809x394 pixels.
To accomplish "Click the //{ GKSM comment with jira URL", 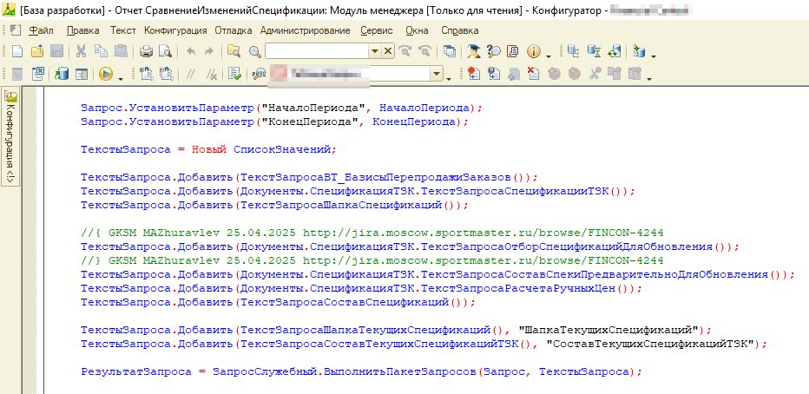I will tap(372, 233).
